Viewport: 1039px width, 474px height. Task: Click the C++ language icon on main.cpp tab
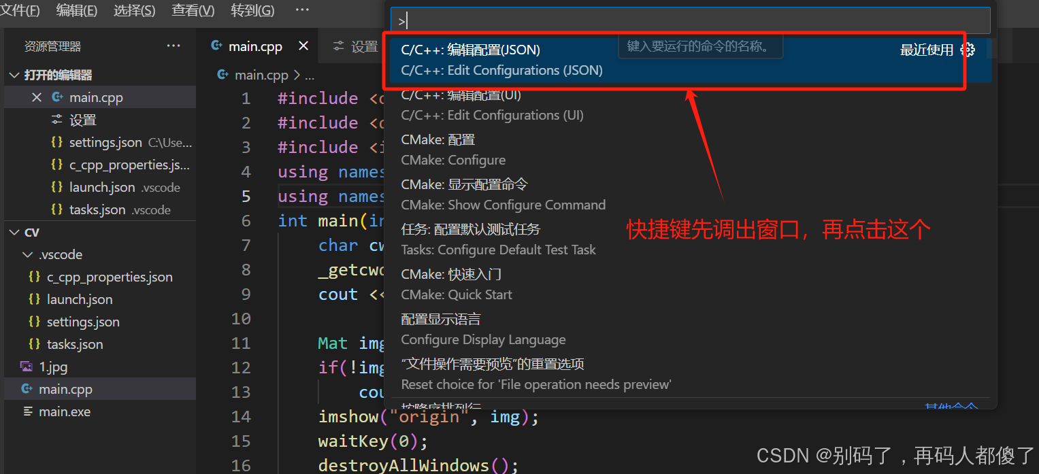[x=216, y=46]
